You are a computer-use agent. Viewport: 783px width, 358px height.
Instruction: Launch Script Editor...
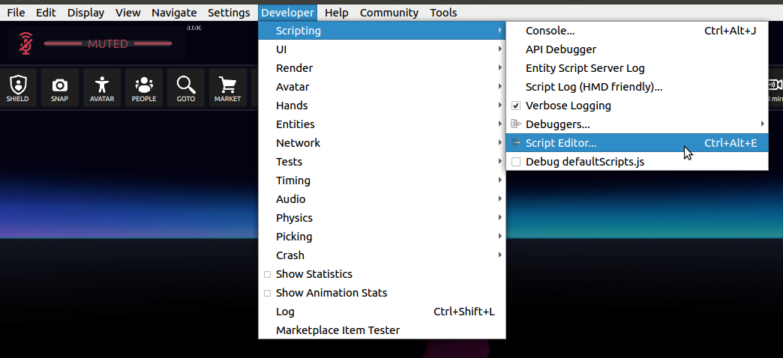coord(637,143)
